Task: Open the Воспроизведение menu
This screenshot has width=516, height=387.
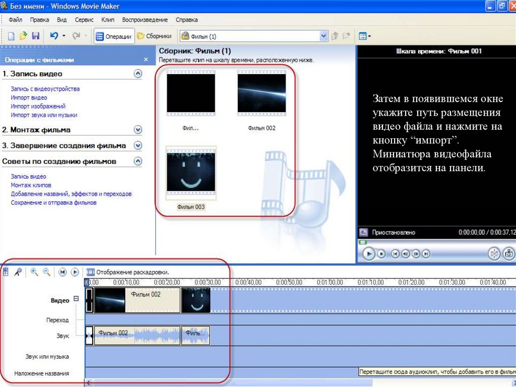Action: point(145,20)
